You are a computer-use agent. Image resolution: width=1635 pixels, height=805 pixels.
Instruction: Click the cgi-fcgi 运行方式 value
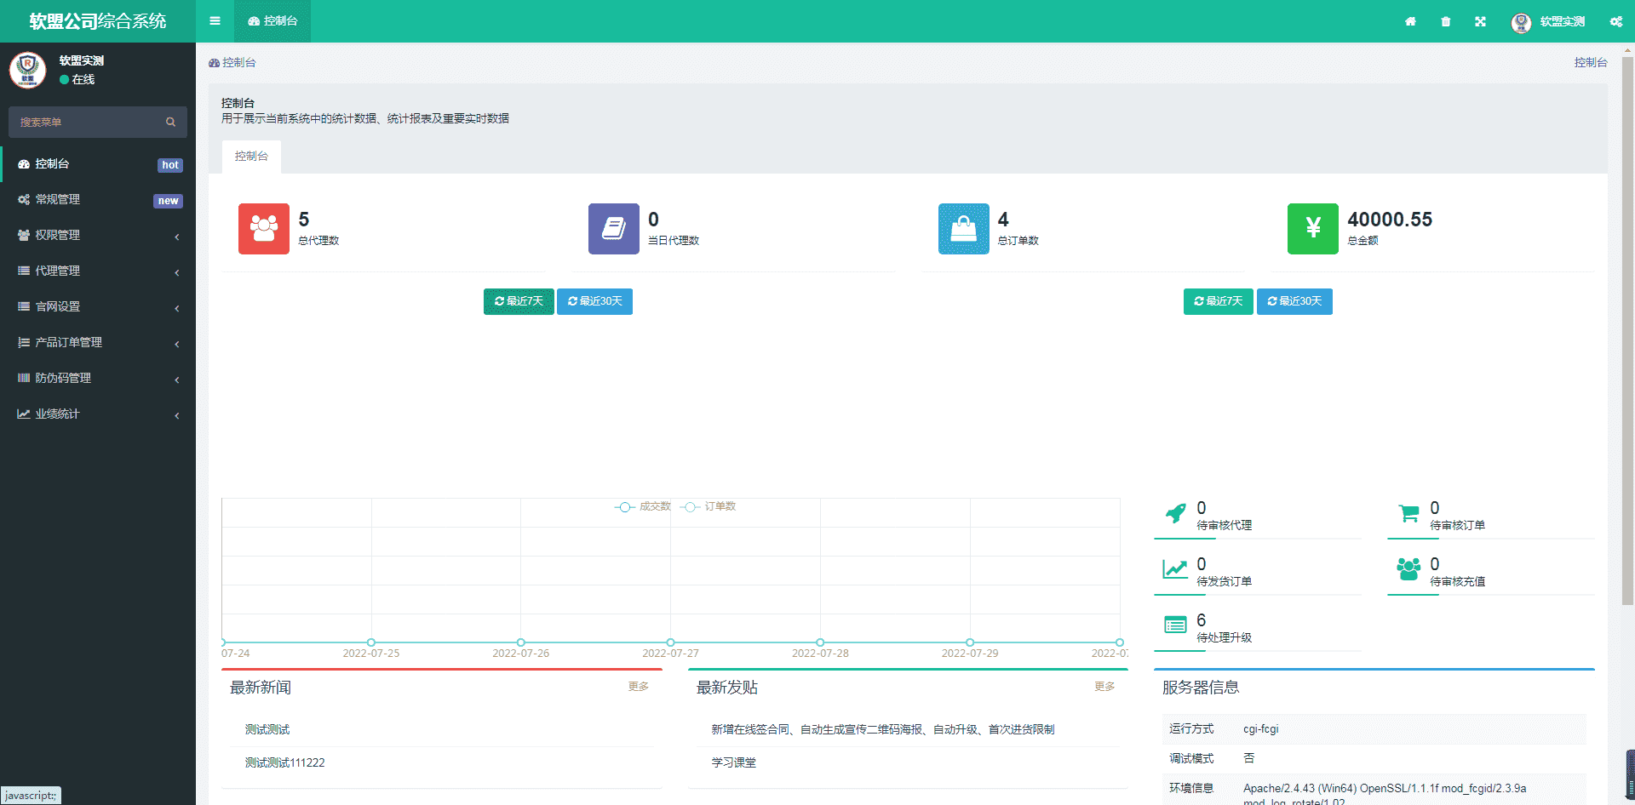coord(1261,729)
